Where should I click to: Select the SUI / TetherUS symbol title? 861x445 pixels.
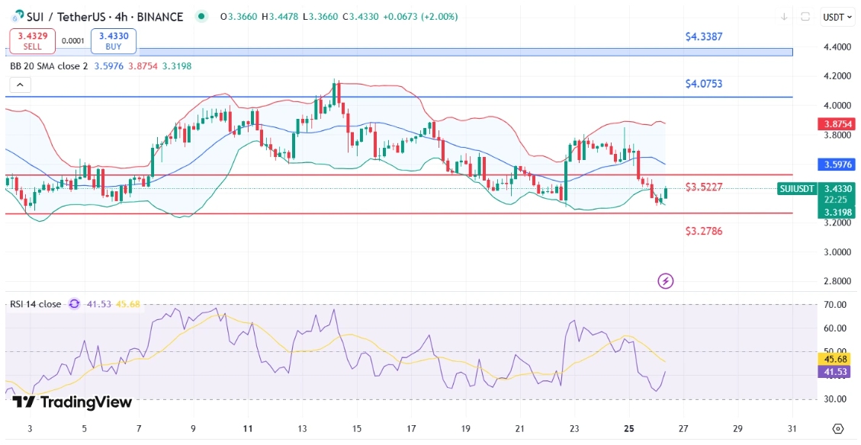click(x=97, y=17)
